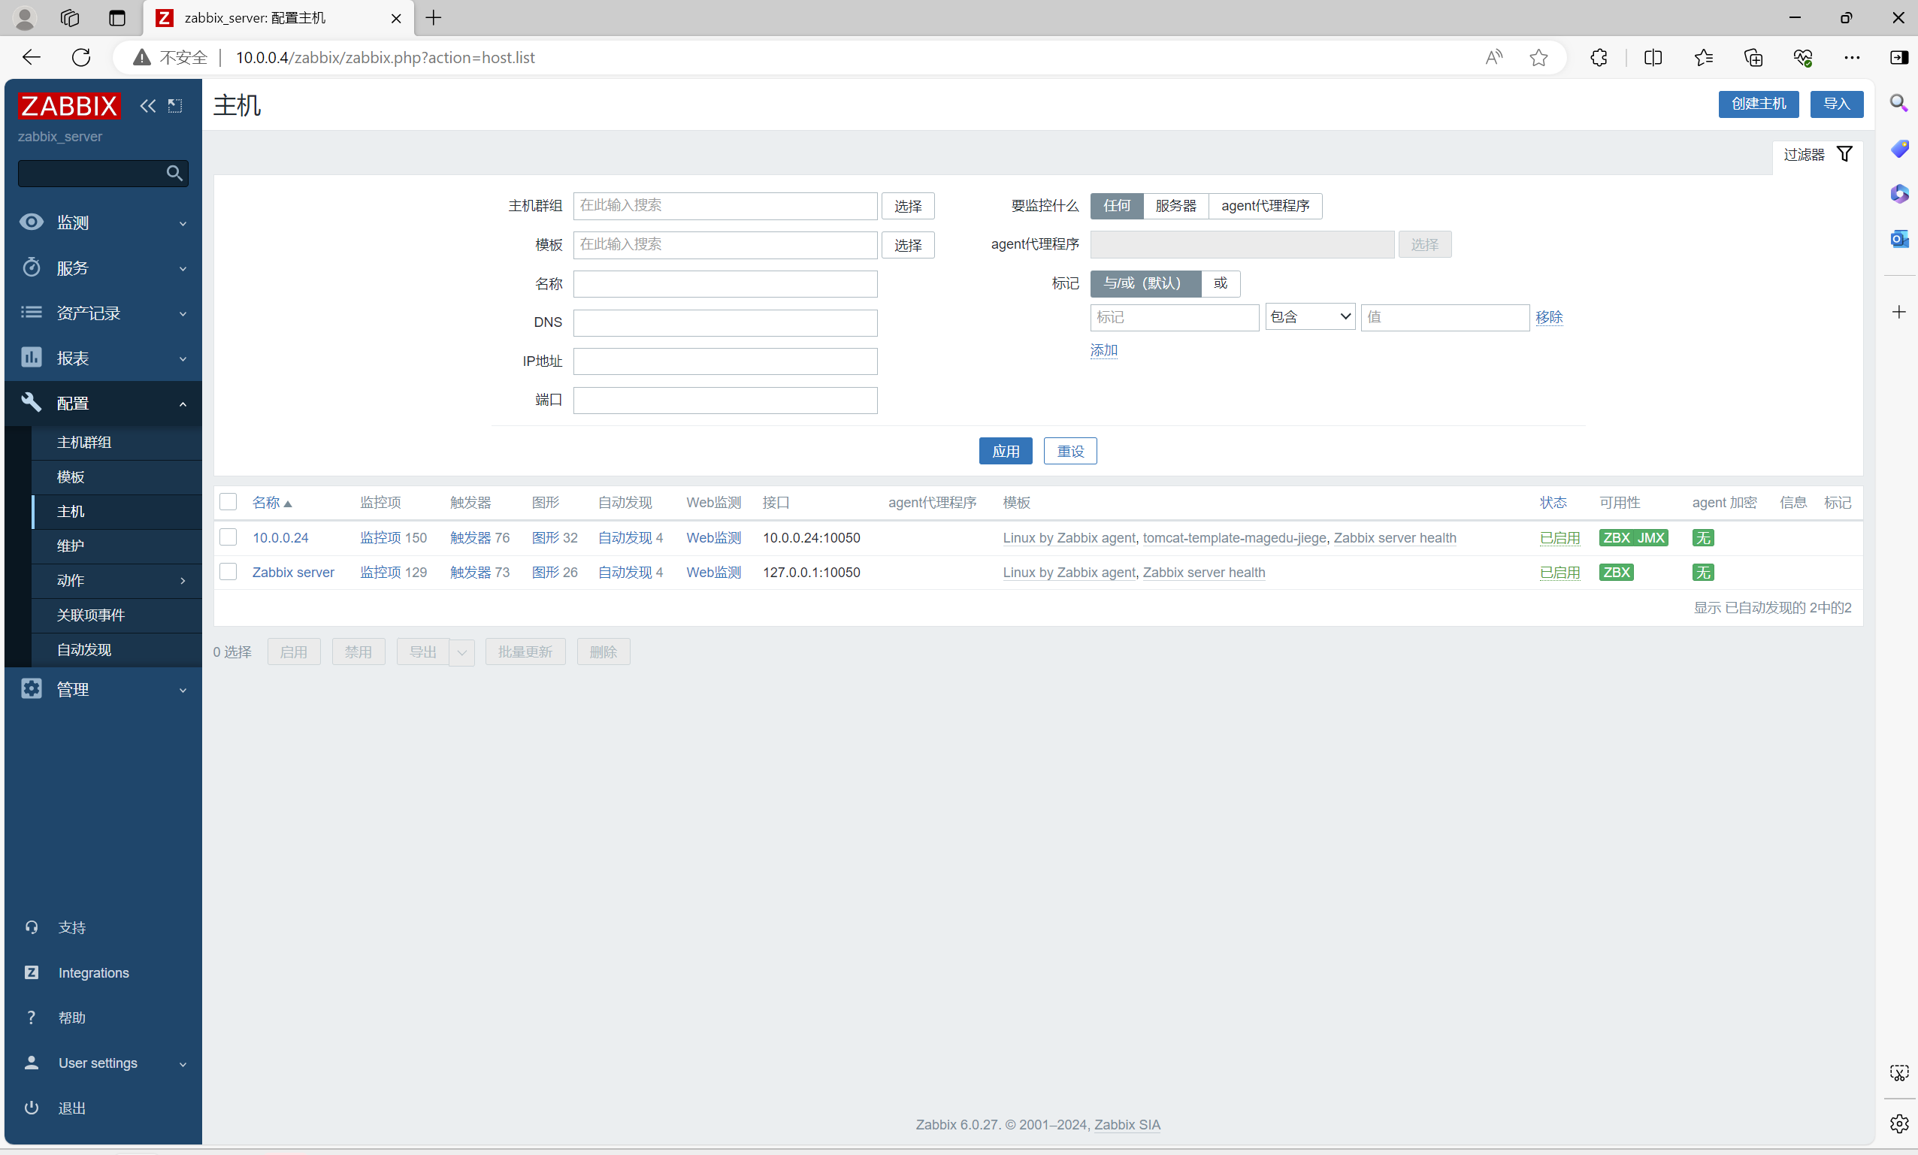This screenshot has width=1918, height=1155.
Task: Toggle the select-all hosts header checkbox
Action: pos(228,502)
